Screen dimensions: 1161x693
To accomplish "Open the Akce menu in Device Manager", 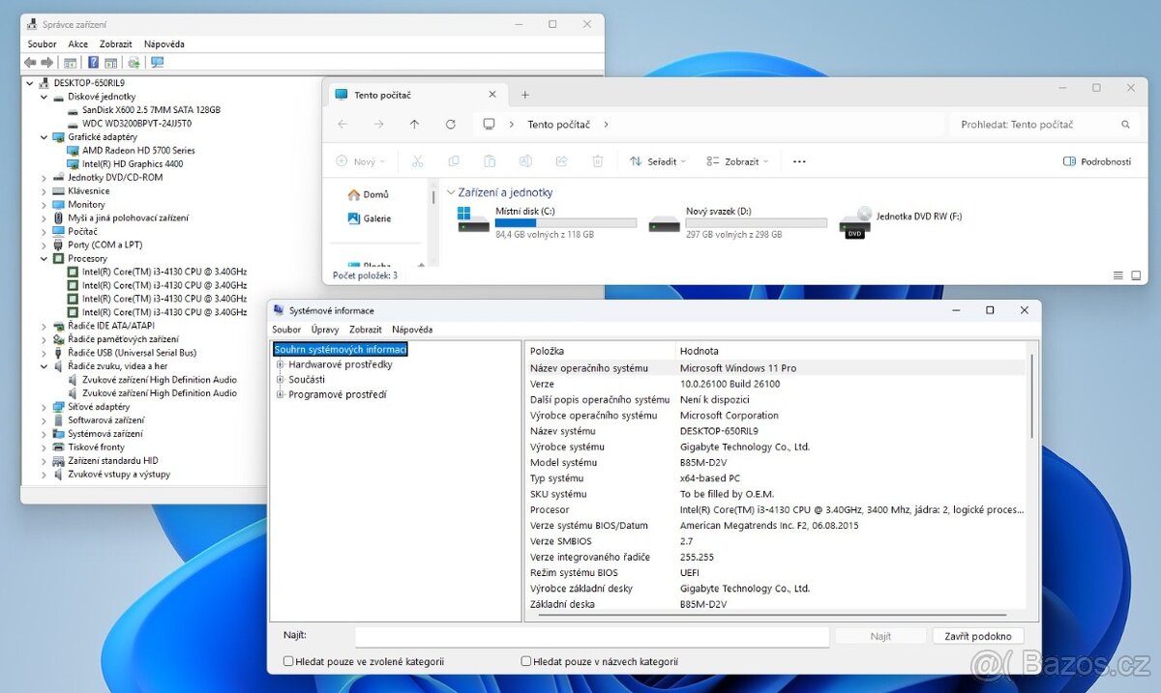I will [x=77, y=43].
